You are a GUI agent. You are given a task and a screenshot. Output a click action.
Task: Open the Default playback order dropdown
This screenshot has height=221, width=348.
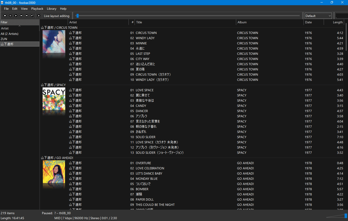[318, 16]
